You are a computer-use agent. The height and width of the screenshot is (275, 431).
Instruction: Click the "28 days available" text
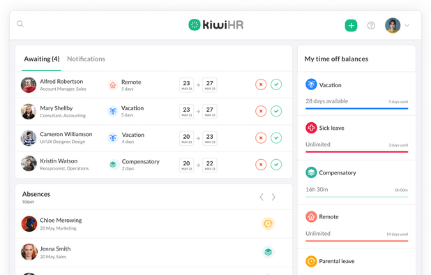pyautogui.click(x=327, y=101)
